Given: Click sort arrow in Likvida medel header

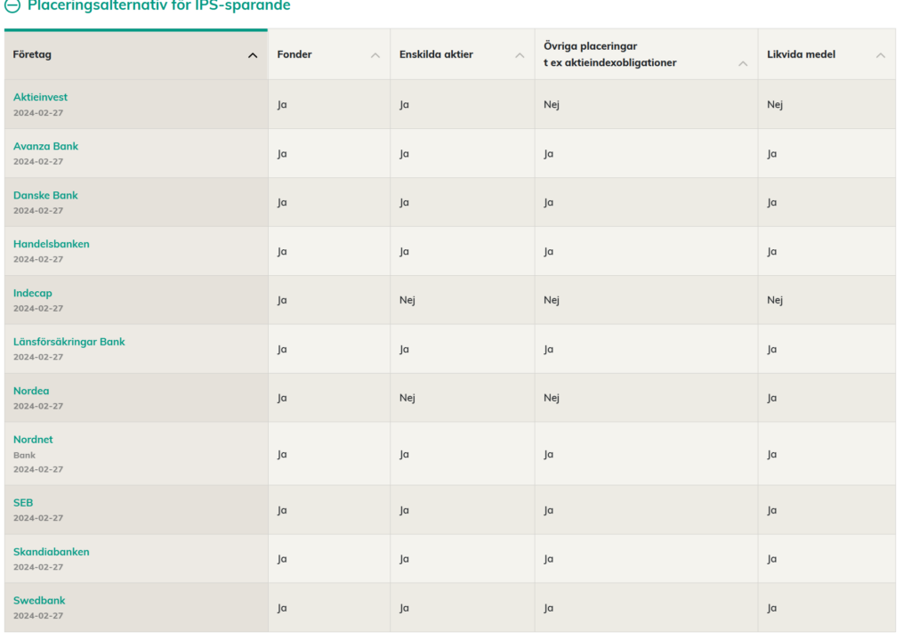Looking at the screenshot, I should coord(881,55).
